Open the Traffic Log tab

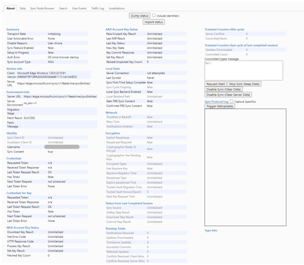tap(98, 8)
